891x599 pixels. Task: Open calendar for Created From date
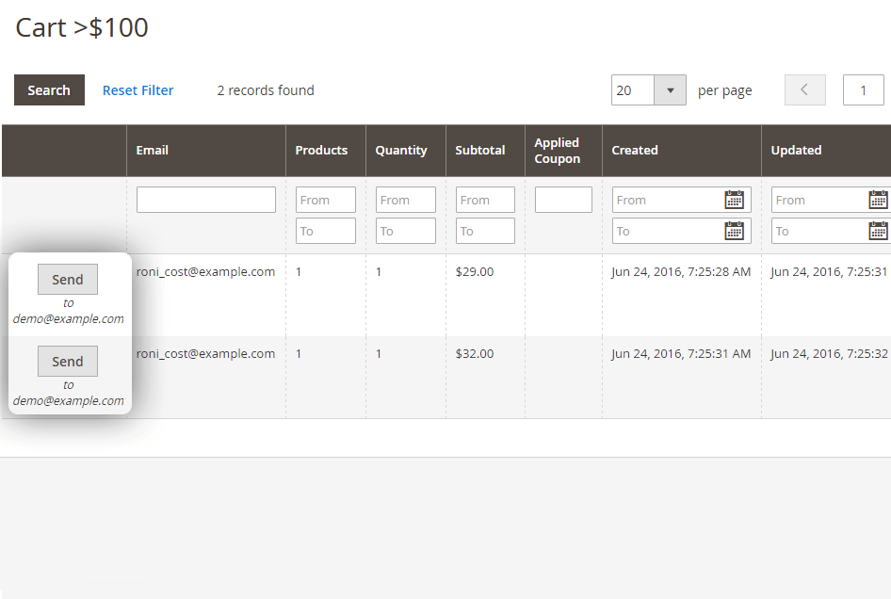point(734,200)
